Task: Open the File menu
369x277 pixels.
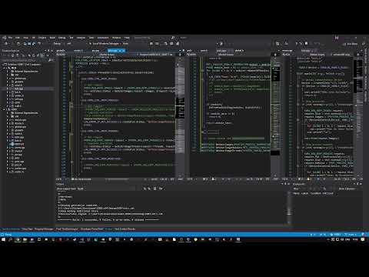Action: point(10,38)
